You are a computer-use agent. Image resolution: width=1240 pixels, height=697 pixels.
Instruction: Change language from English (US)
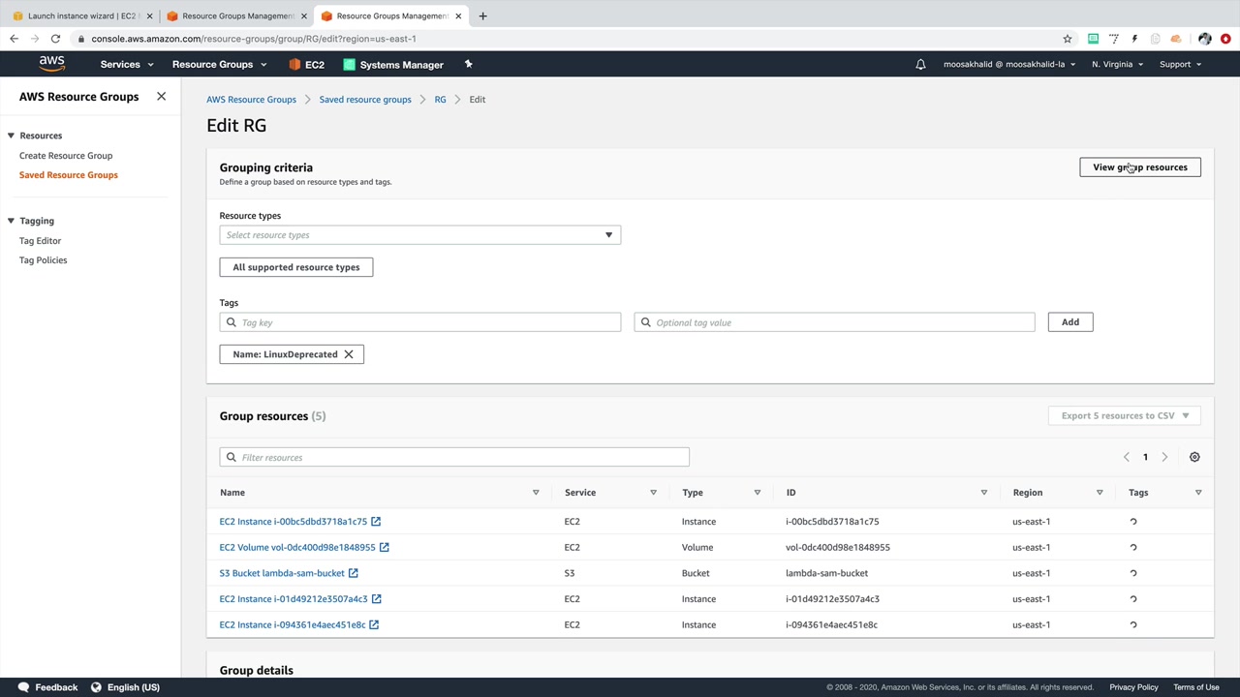tap(125, 687)
